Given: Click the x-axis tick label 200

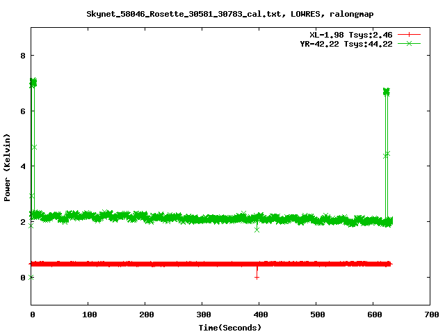Looking at the screenshot, I should tap(147, 315).
